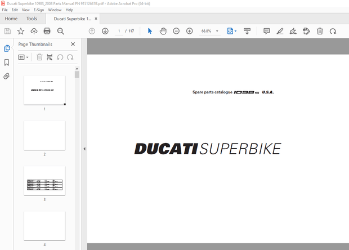Screen dimensions: 349x250
Task: Click the fit page view icon
Action: click(230, 31)
